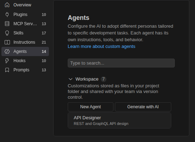The width and height of the screenshot is (195, 142).
Task: Collapse the Workspace group chevron
Action: tap(71, 79)
